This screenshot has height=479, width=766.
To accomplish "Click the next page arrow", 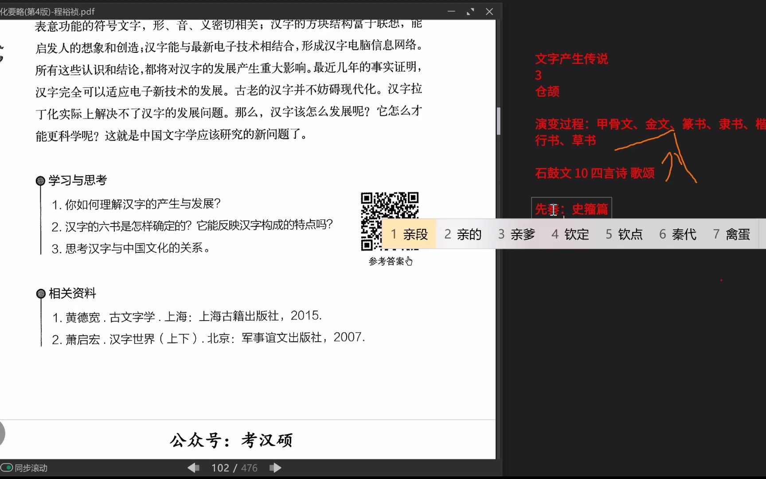I will [x=276, y=467].
